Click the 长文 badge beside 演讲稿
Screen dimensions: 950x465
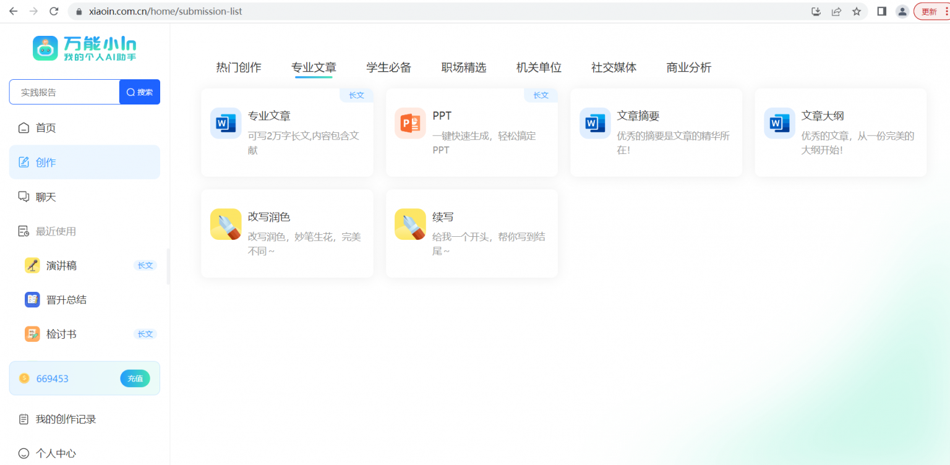(x=145, y=265)
